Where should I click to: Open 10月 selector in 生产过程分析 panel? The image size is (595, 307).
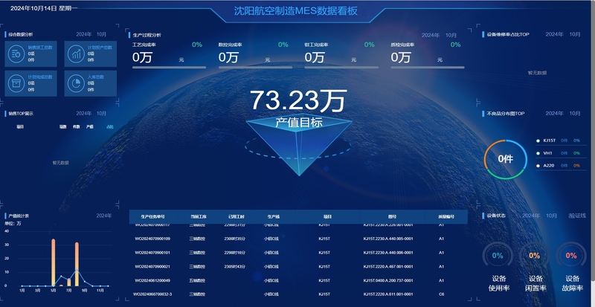tap(451, 35)
